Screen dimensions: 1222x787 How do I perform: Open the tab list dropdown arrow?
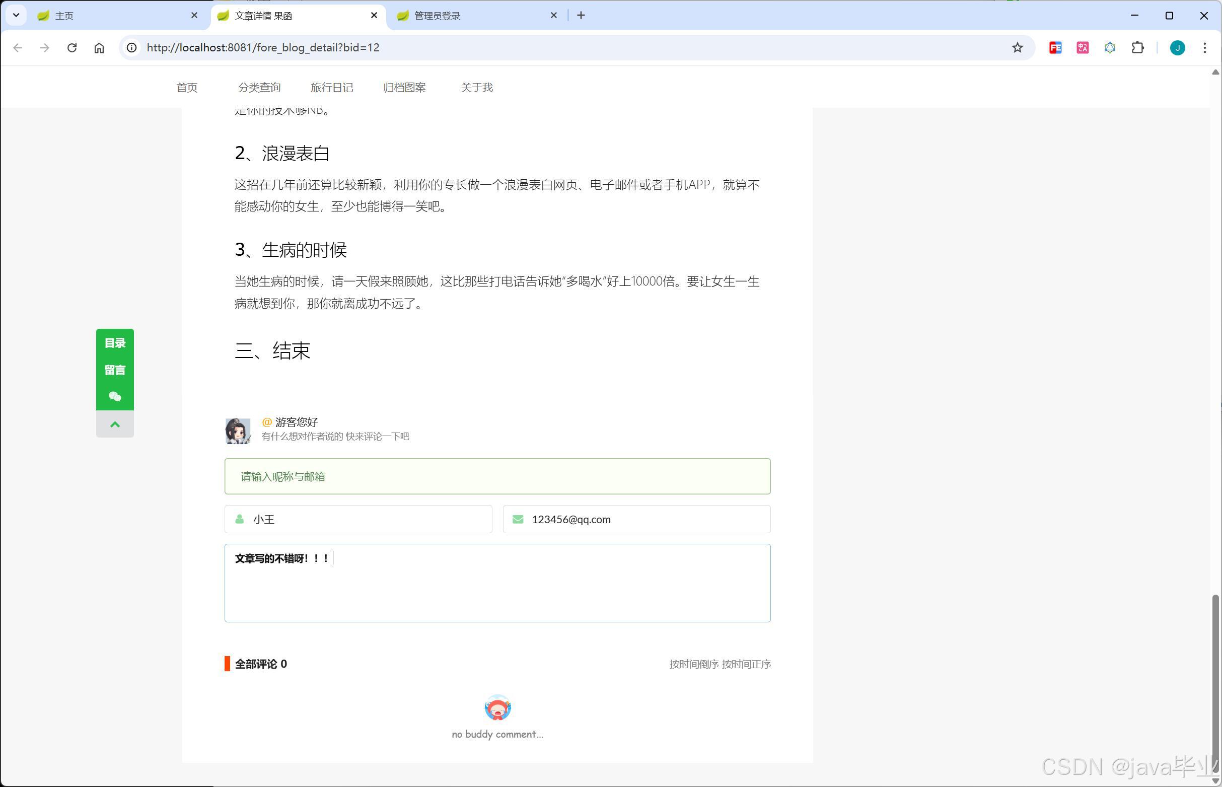16,15
